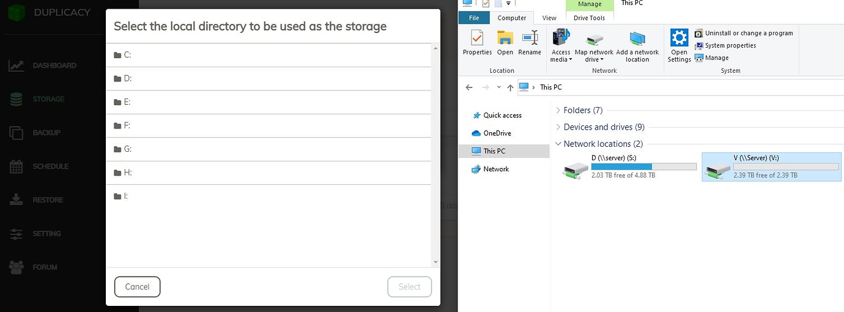Click the S: drive usage bar
The image size is (844, 312).
tap(644, 166)
